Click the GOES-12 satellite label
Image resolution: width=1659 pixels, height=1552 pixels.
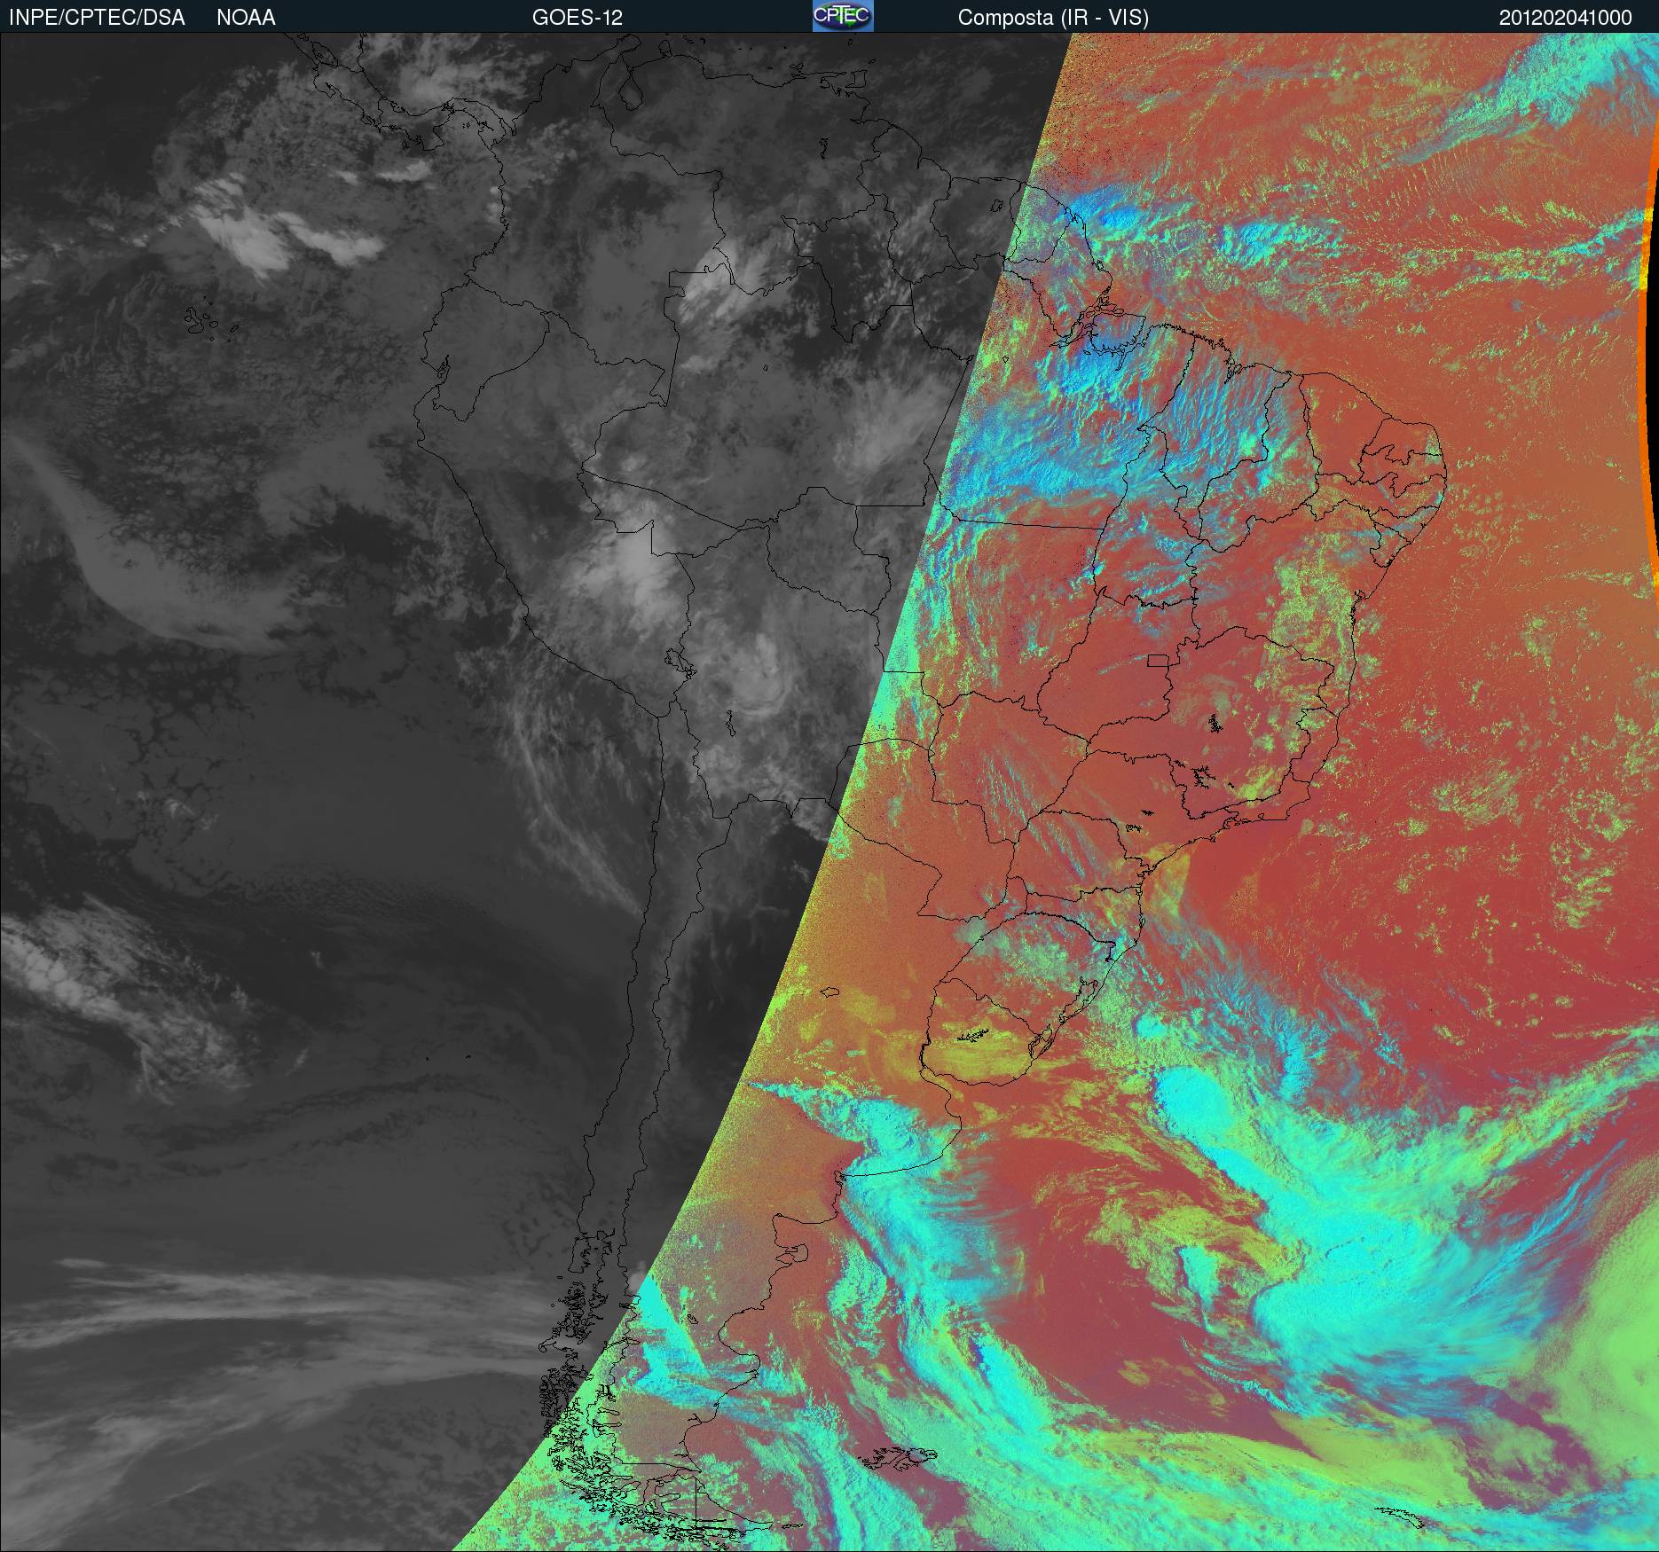point(577,18)
